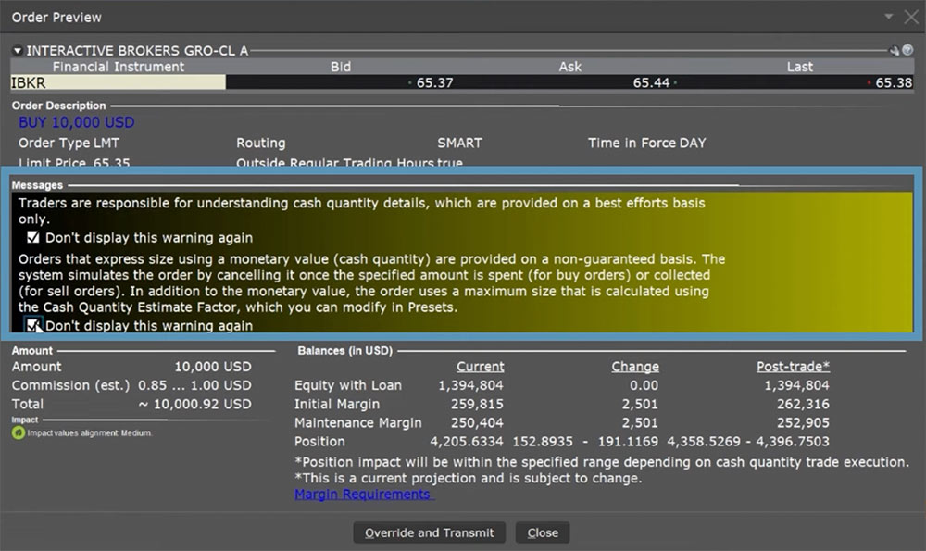Select the 65.44 ask price cell
Viewport: 926px width, 551px height.
click(x=651, y=82)
